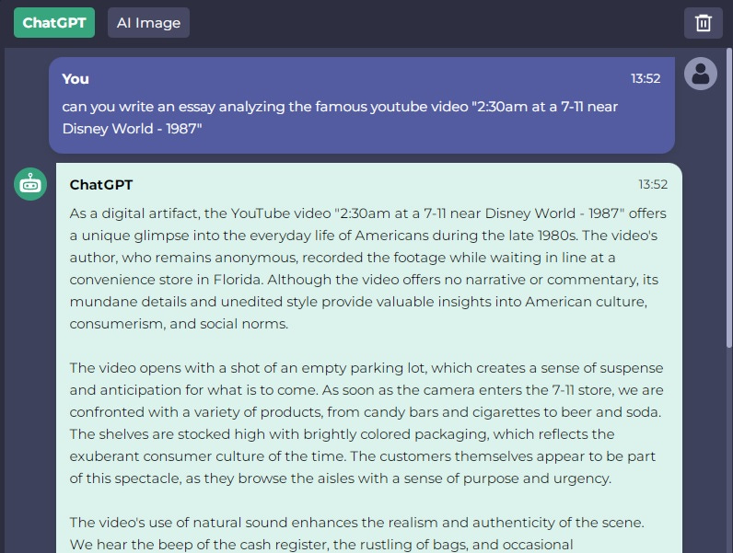Image resolution: width=733 pixels, height=553 pixels.
Task: Click the ChatGPT robot avatar icon
Action: pos(30,184)
